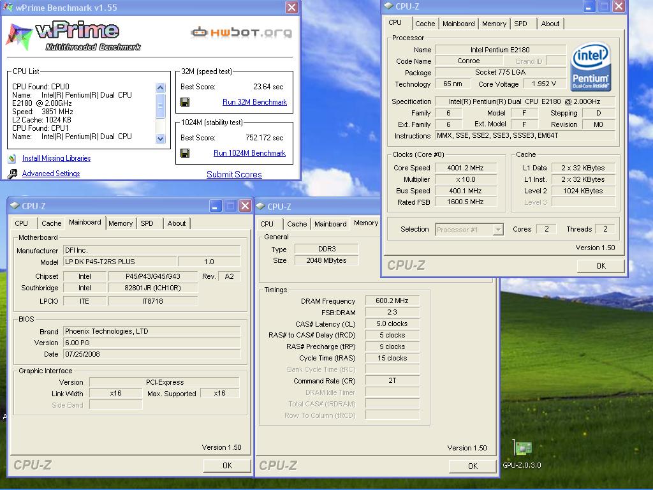653x490 pixels.
Task: Click the wPrime title bar app icon
Action: [x=8, y=7]
